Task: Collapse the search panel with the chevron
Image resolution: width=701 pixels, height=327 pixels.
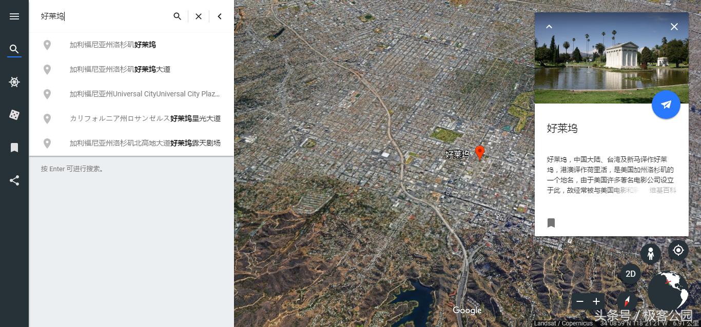Action: tap(219, 16)
